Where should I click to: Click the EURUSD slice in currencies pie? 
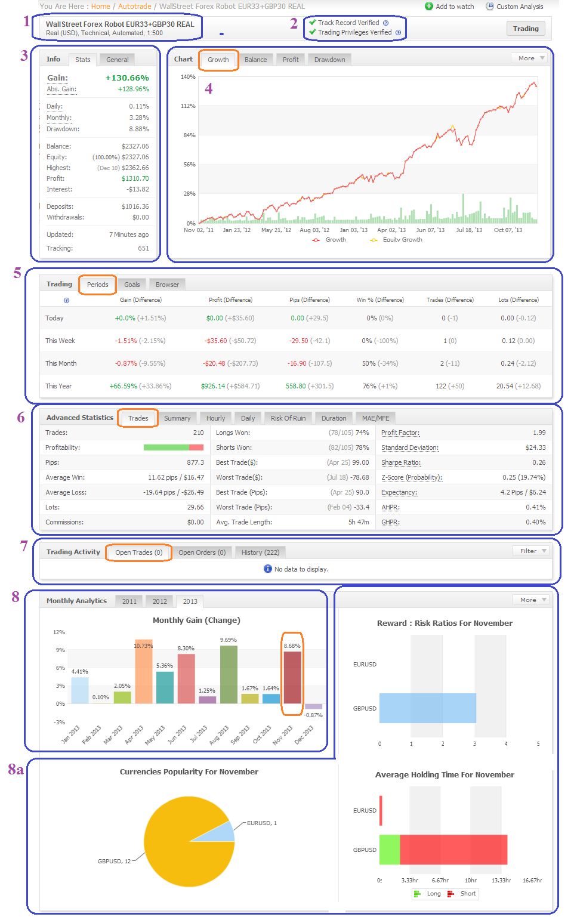coord(222,833)
